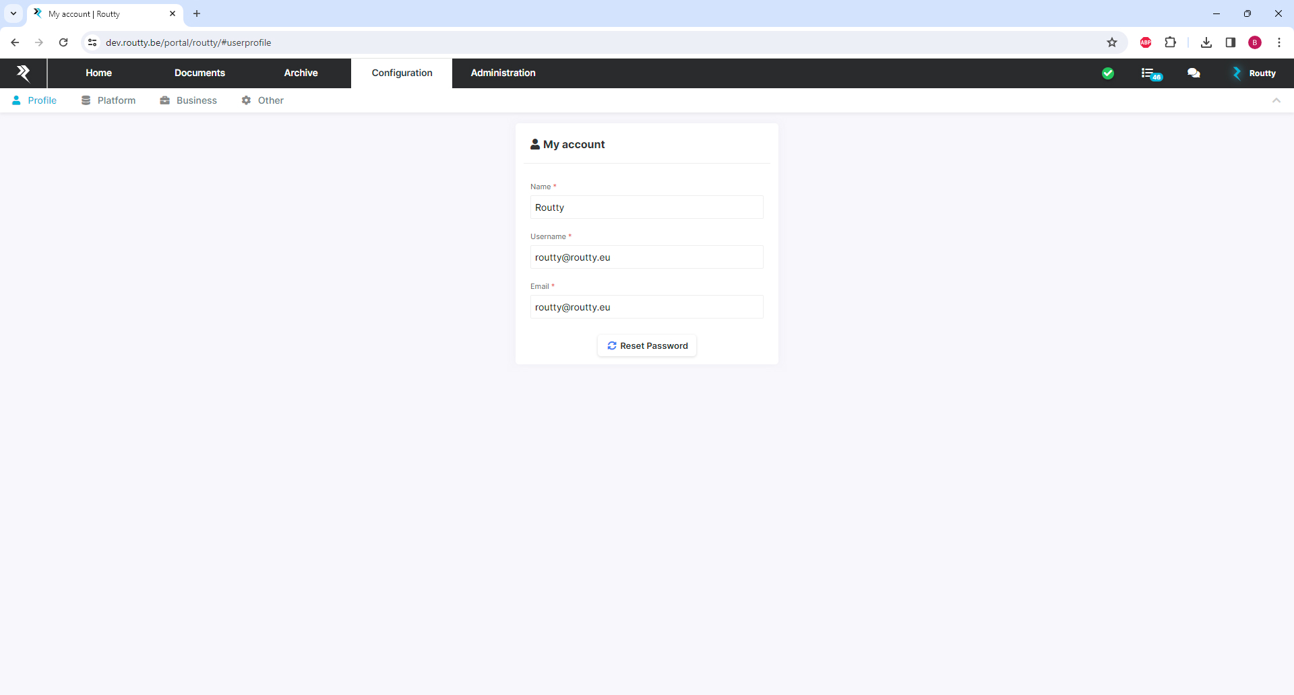Click the AdBlock Plus extension icon
This screenshot has width=1294, height=695.
[1146, 42]
